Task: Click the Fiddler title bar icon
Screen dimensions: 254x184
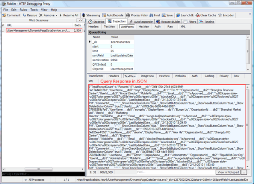Action: point(4,4)
